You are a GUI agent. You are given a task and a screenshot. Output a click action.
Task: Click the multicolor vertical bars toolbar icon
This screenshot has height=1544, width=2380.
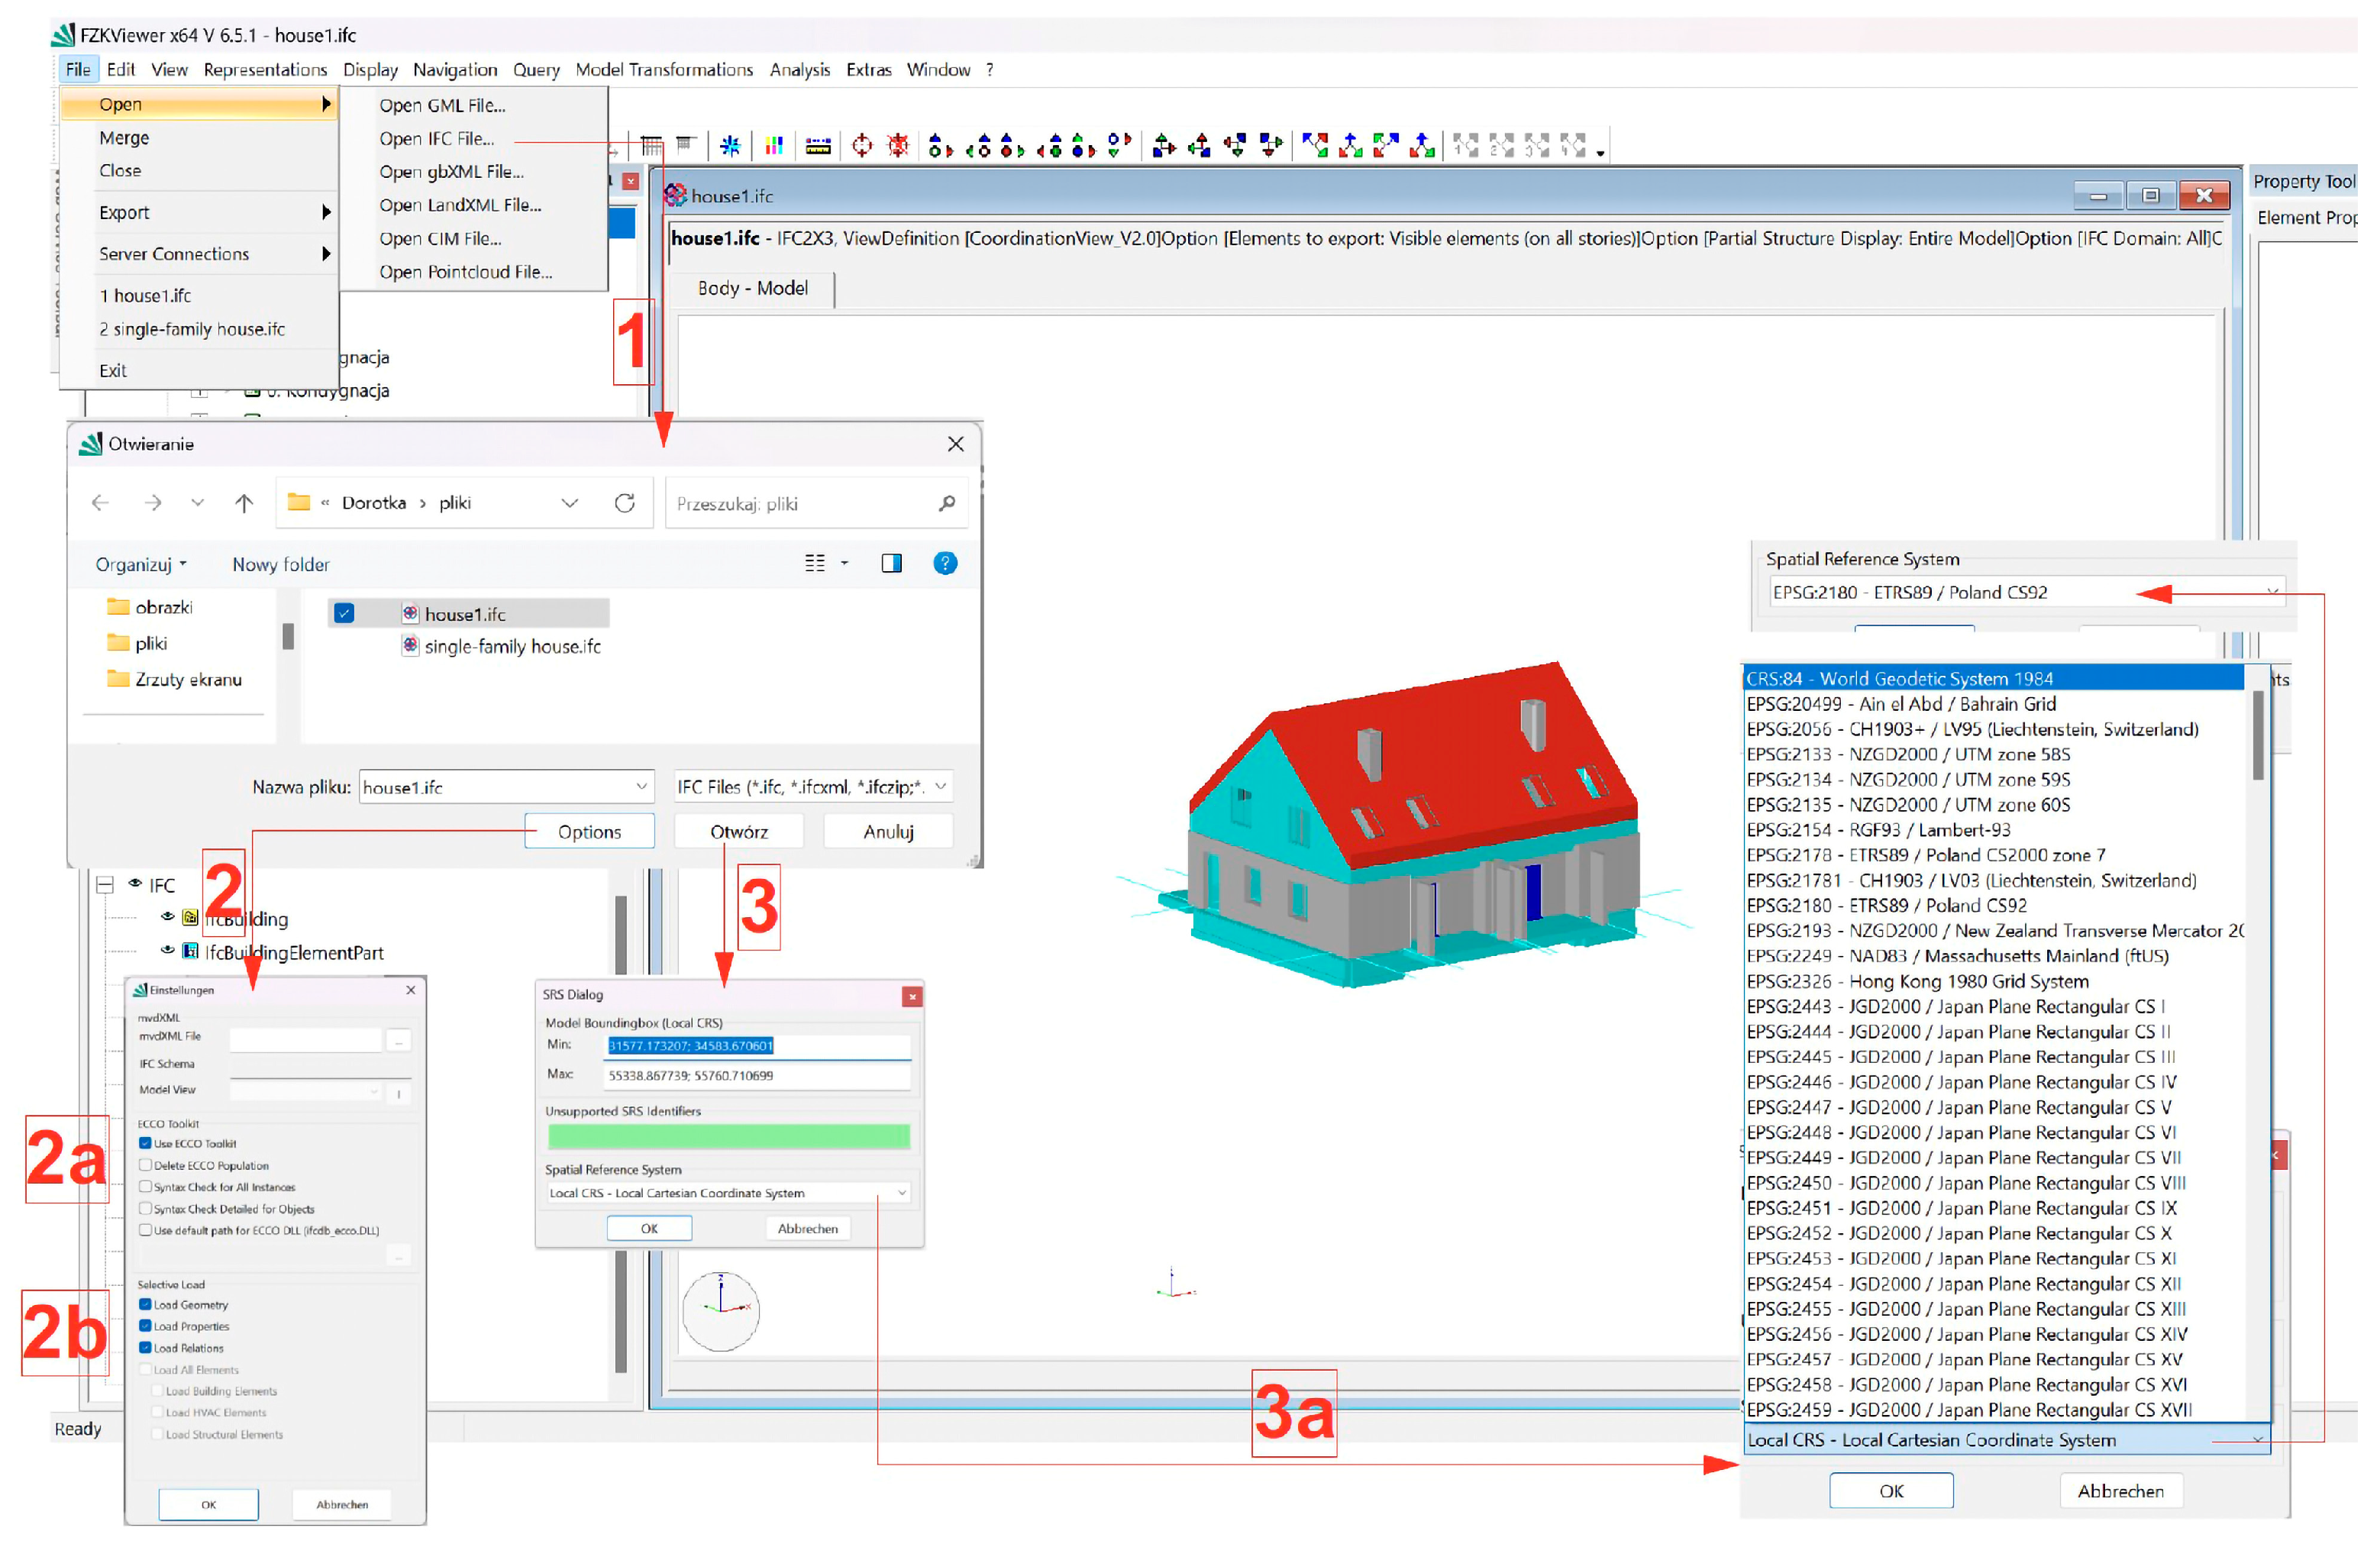coord(773,146)
